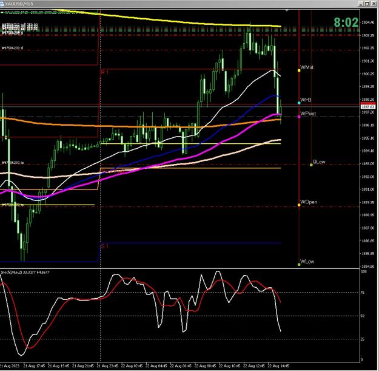
Task: Click the 1903.35 price scale value
Action: [x=368, y=35]
